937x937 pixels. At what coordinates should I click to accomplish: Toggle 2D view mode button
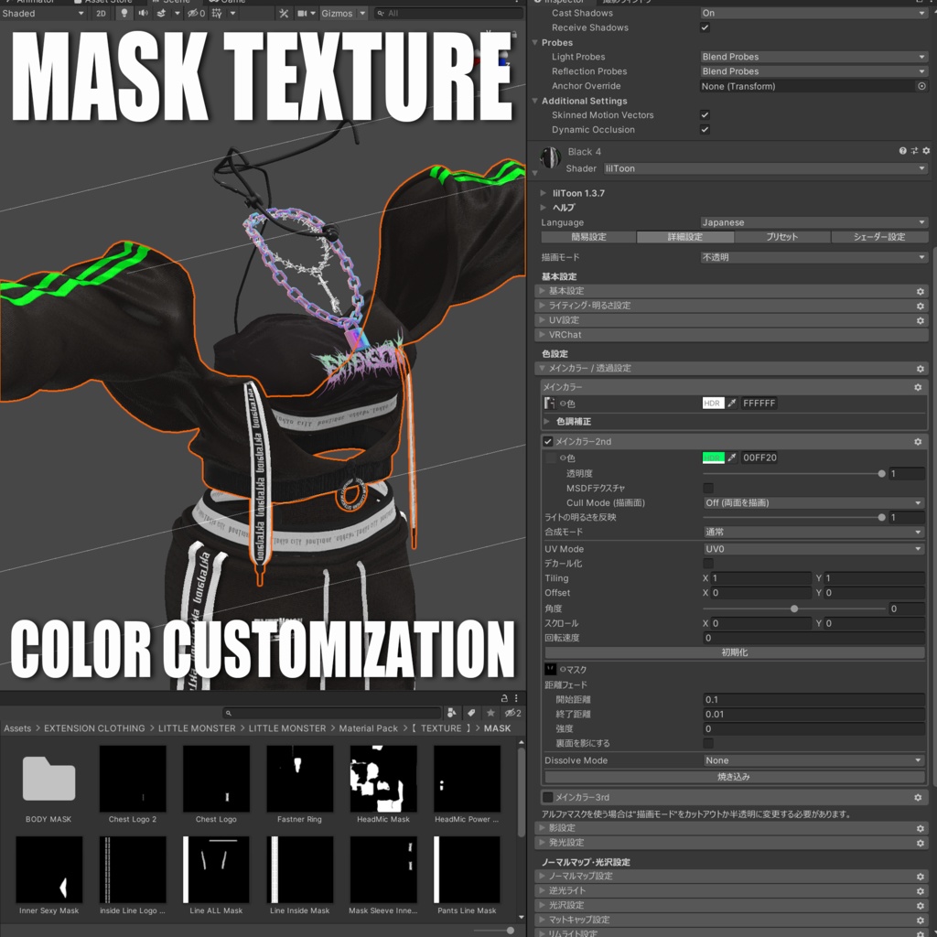pyautogui.click(x=101, y=13)
